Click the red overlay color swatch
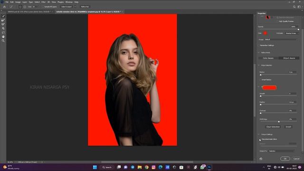This screenshot has height=171, width=304. 265,33
